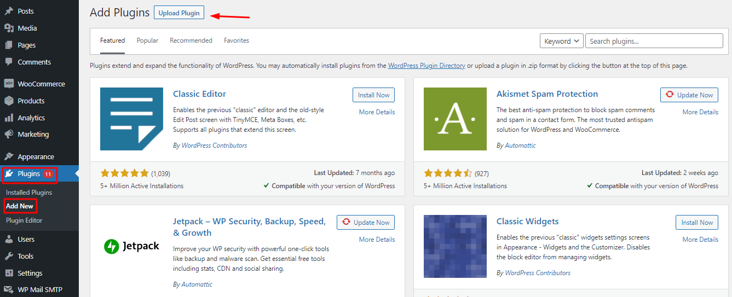
Task: Click the Plugins plug icon
Action: 9,174
